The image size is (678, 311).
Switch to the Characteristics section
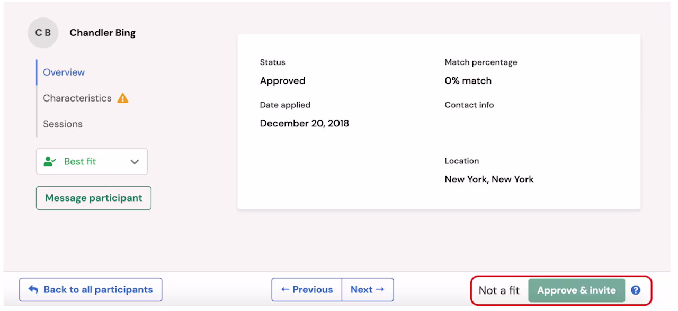pos(77,98)
